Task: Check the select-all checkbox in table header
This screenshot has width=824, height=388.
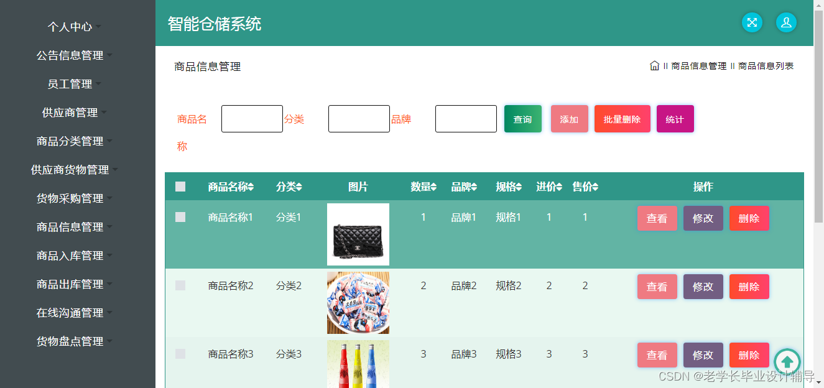Action: pos(180,186)
